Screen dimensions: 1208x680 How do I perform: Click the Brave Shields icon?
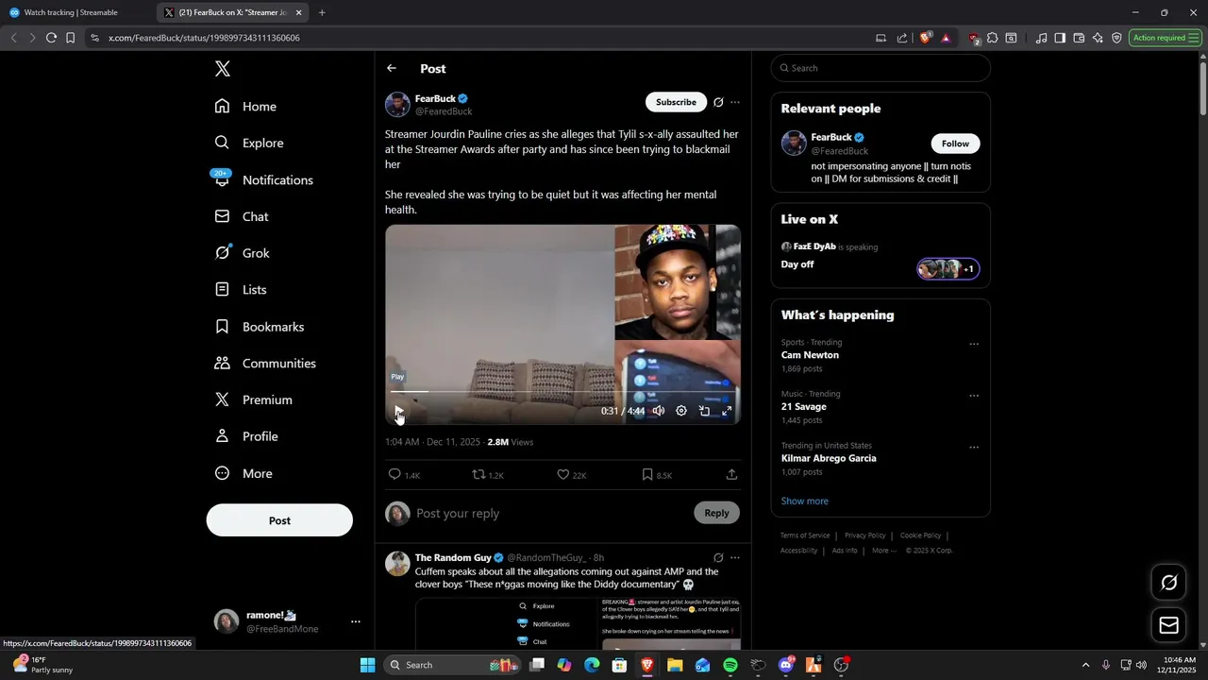coord(926,38)
